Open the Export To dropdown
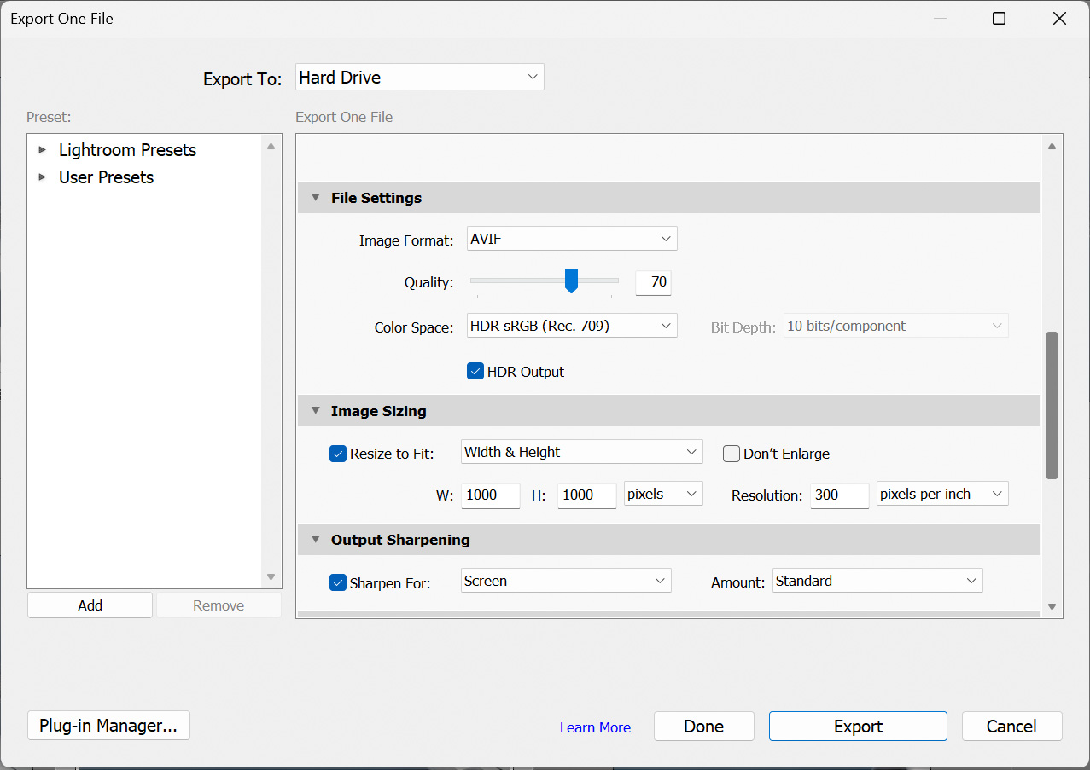 (x=418, y=77)
